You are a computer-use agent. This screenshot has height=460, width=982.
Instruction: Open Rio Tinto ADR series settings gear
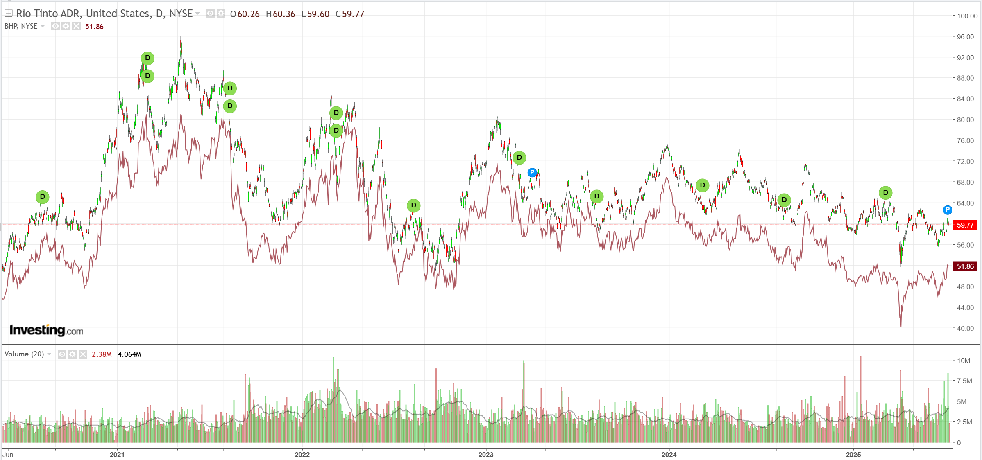(x=221, y=14)
